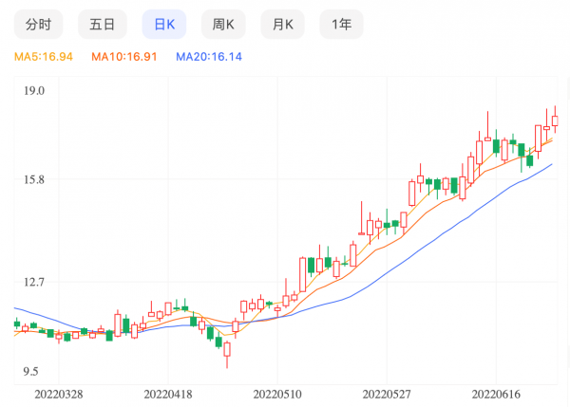The height and width of the screenshot is (407, 570).
Task: Select the 五日 chart tab
Action: click(102, 25)
